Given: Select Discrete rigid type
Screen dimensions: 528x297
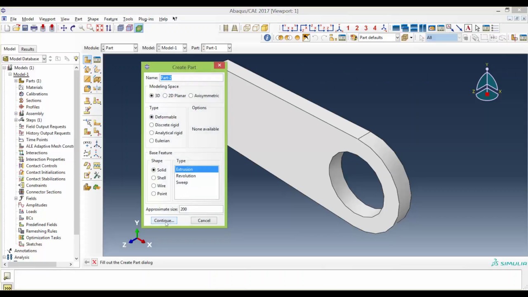Looking at the screenshot, I should (164, 125).
